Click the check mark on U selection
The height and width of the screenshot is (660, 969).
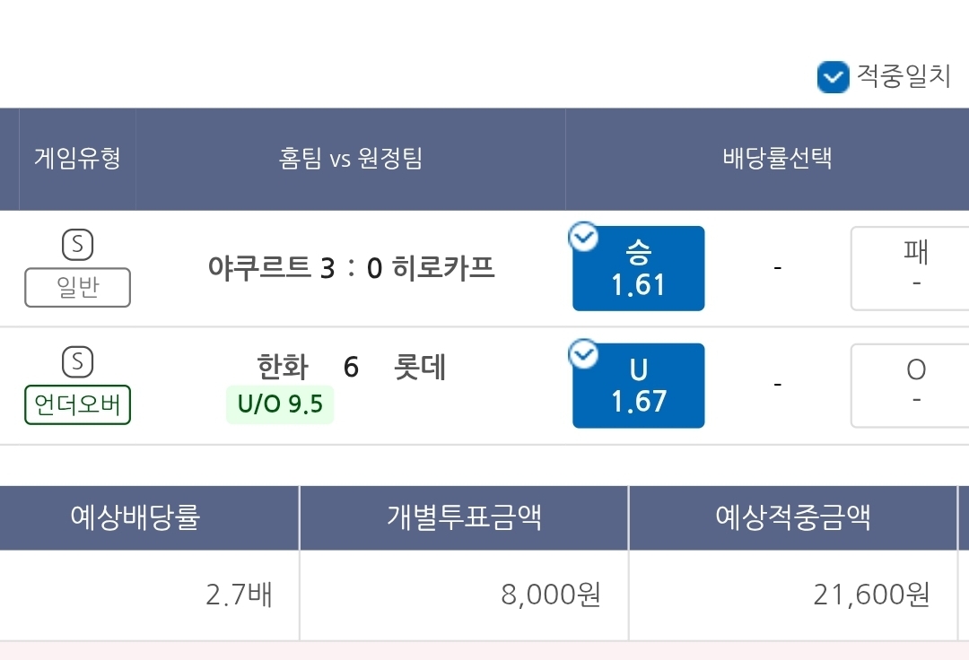[x=583, y=354]
